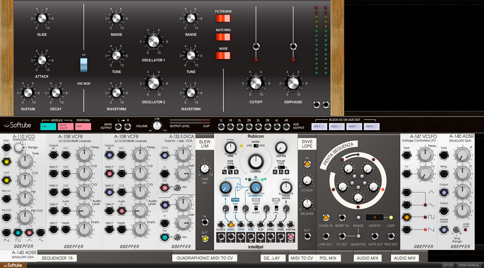484x268 pixels.
Task: Click the Slew Limiter TIME knob
Action: (x=205, y=169)
